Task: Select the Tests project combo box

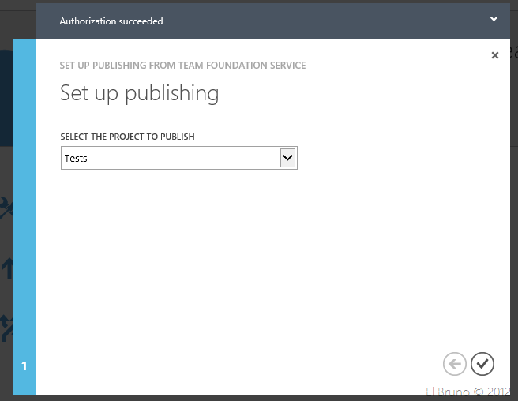Action: pyautogui.click(x=171, y=158)
